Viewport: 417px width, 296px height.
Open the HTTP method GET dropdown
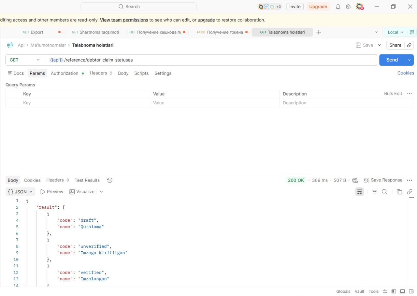point(25,60)
